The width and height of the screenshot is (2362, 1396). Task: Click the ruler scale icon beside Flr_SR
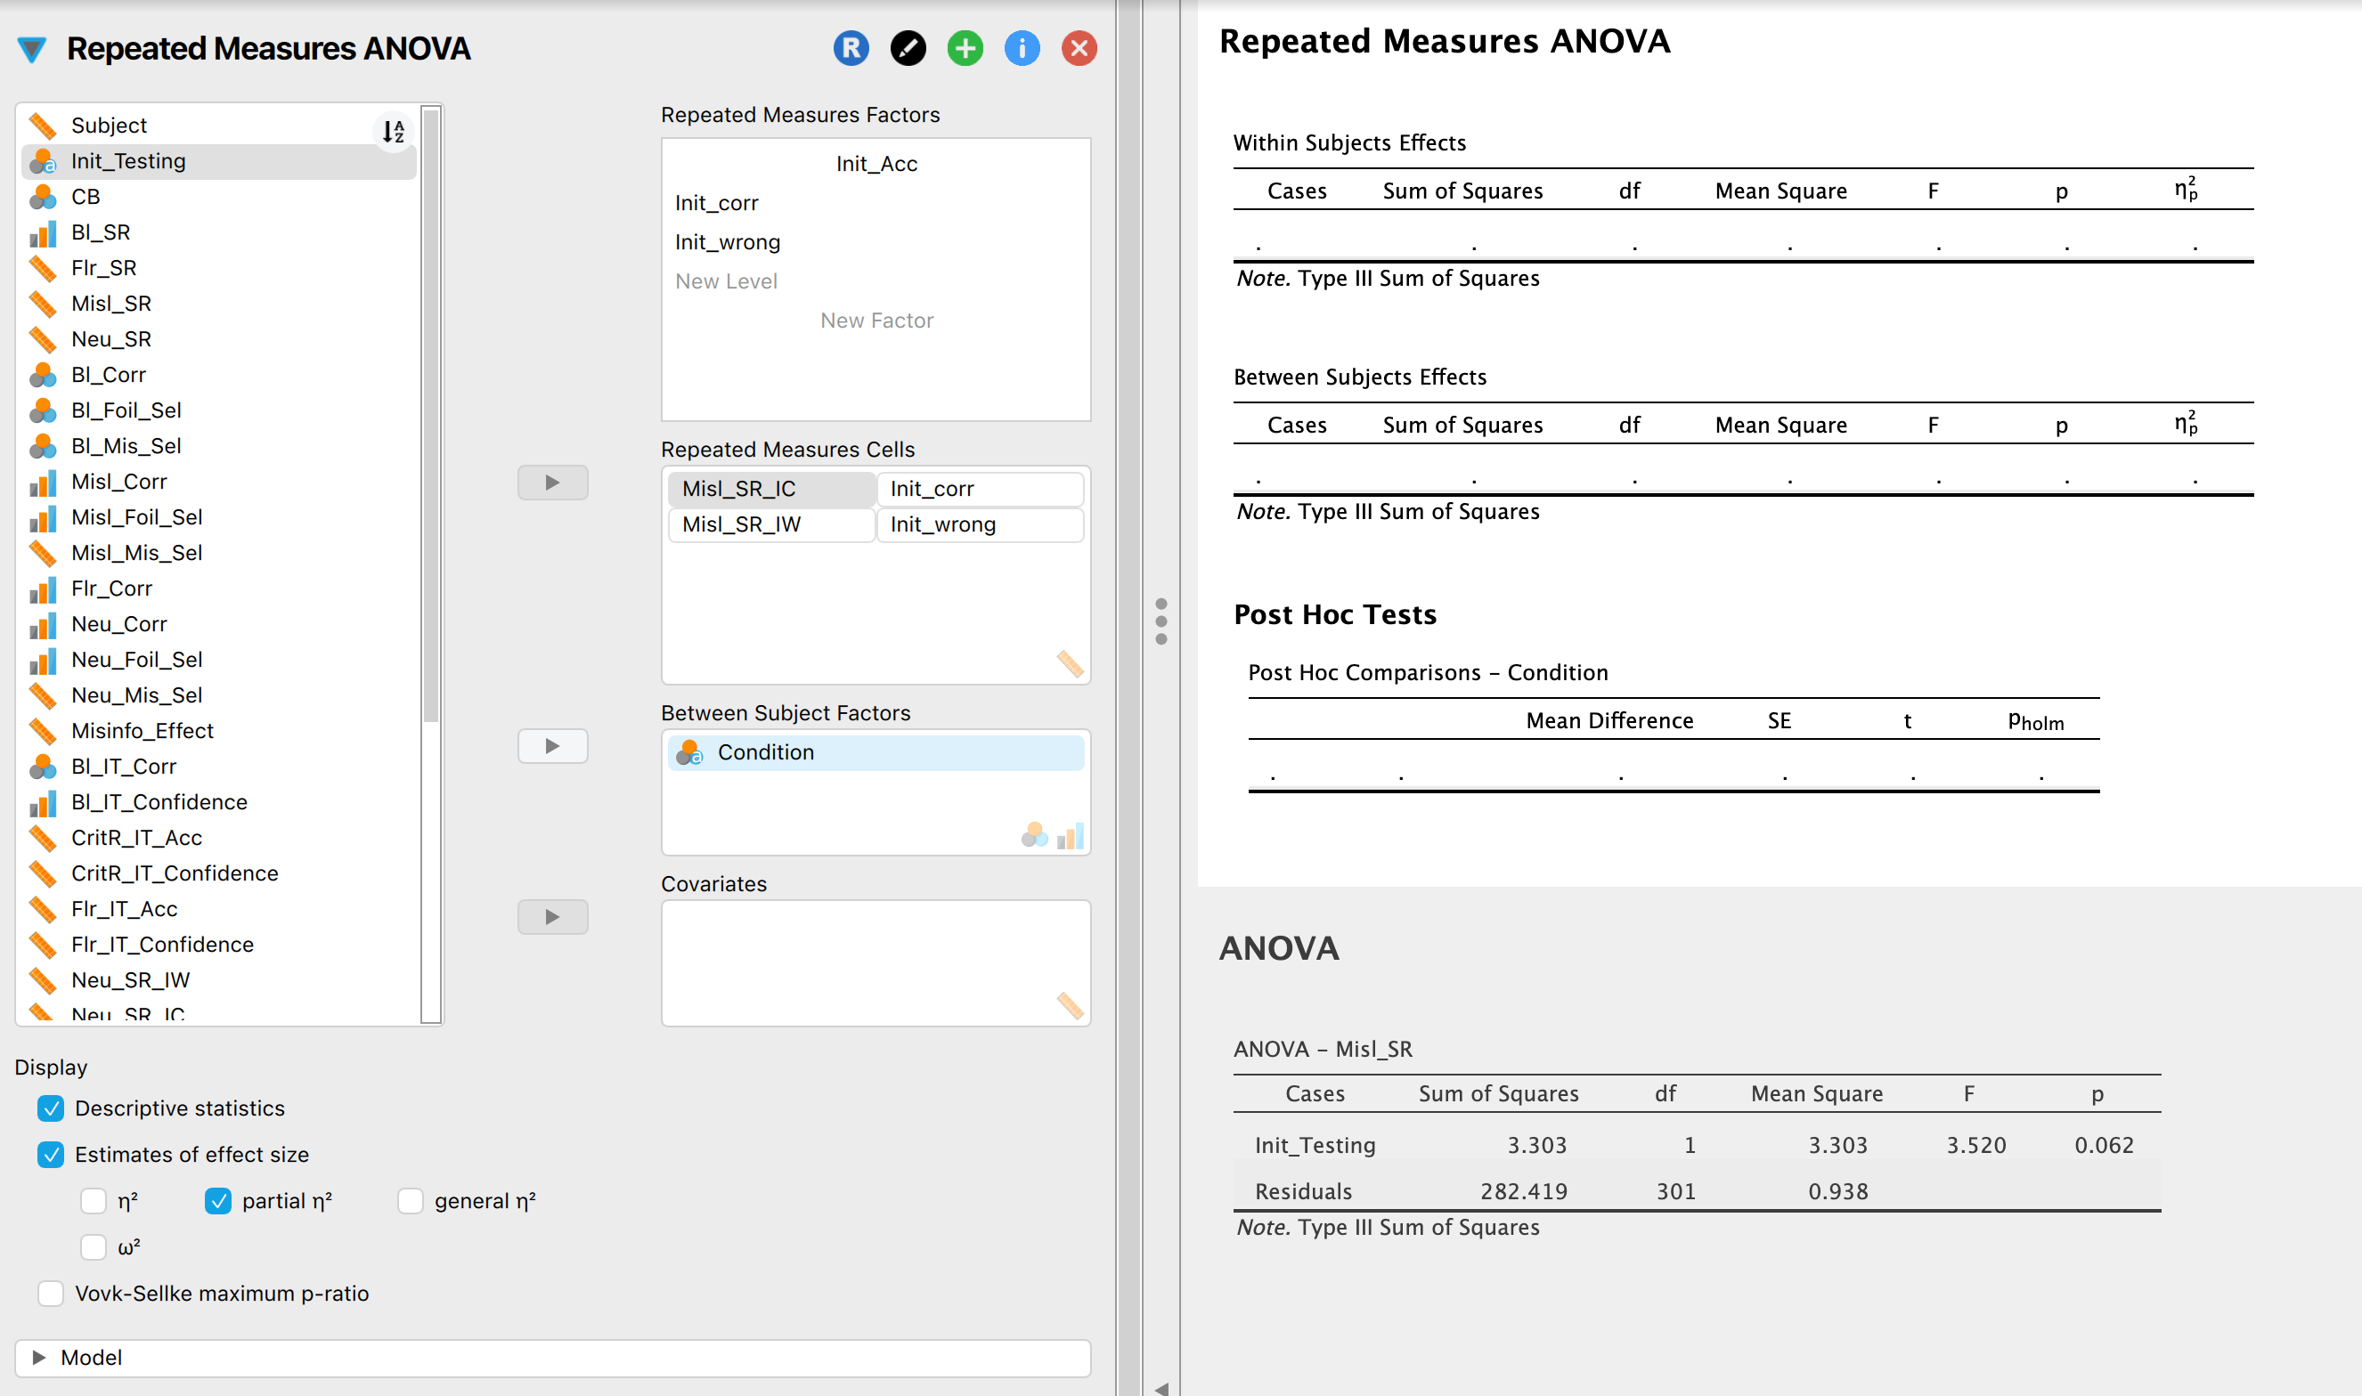[44, 267]
